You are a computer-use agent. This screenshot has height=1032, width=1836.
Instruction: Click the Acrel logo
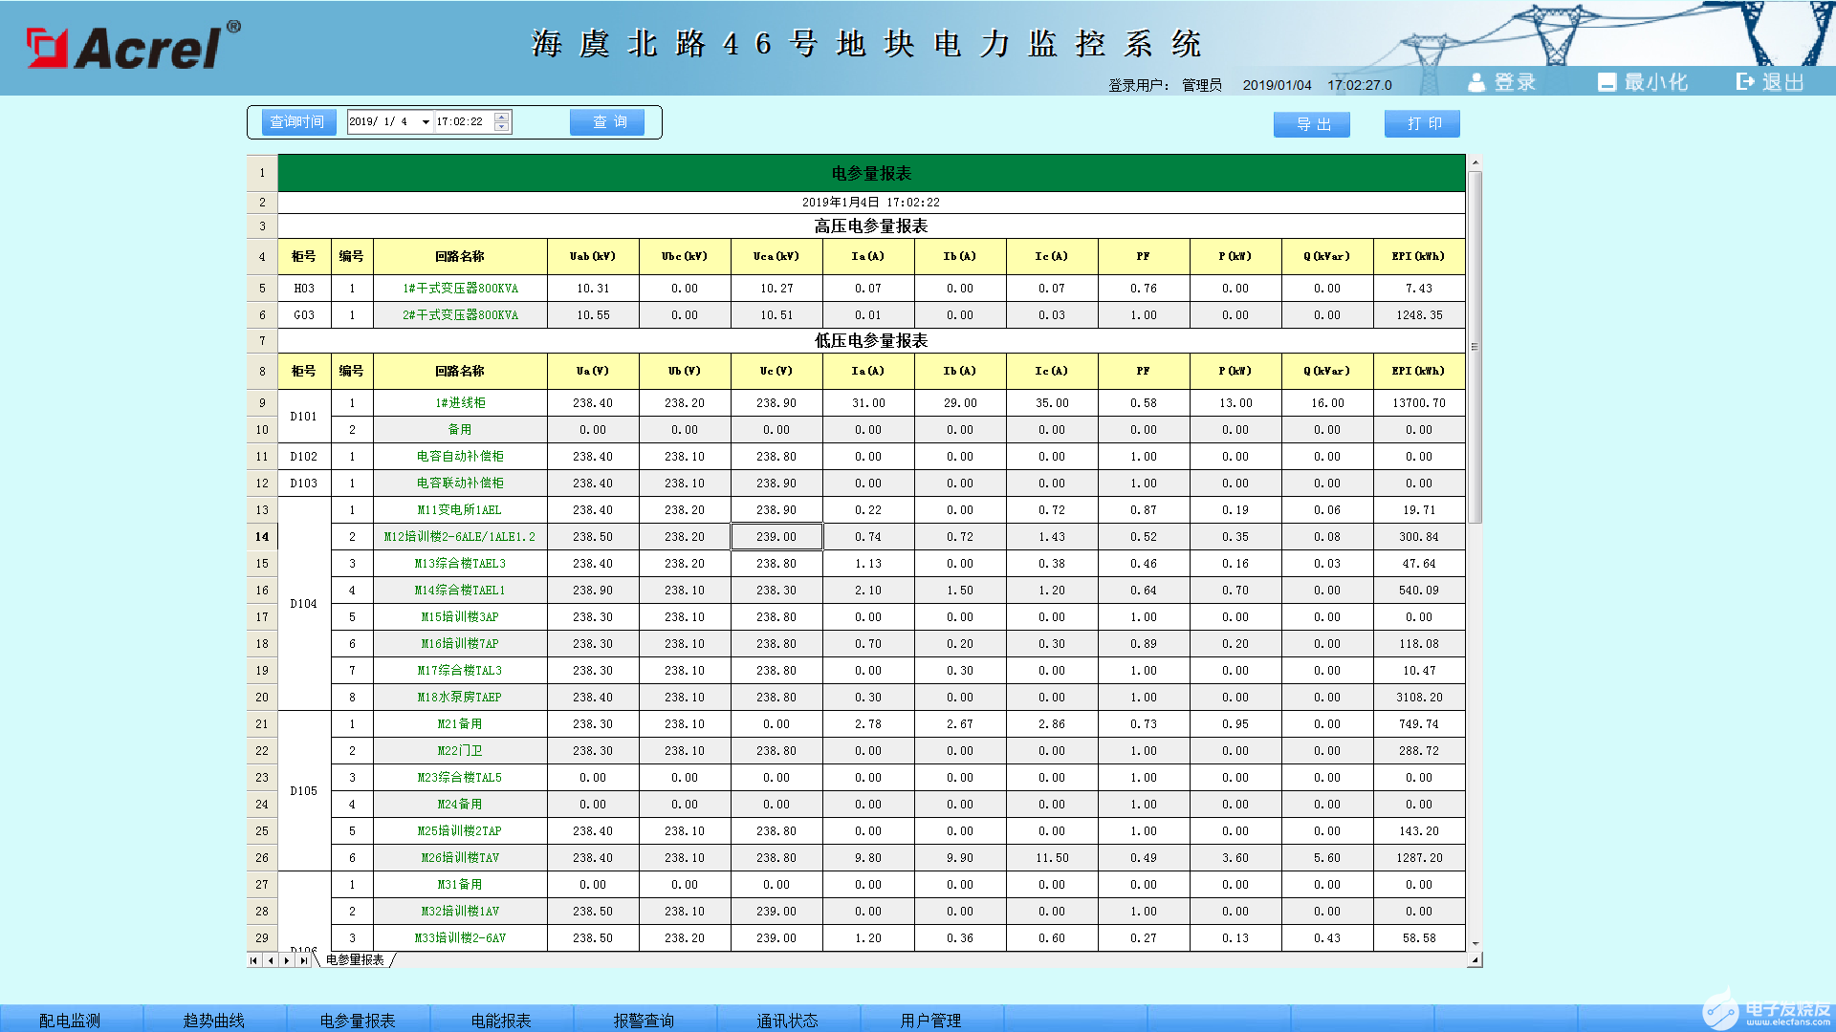point(134,46)
